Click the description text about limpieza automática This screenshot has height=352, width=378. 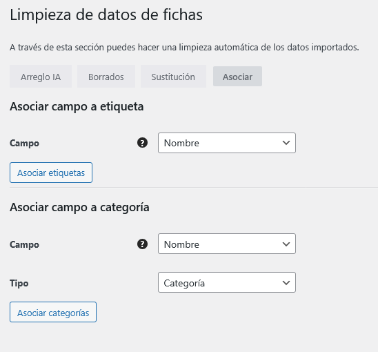coord(184,48)
